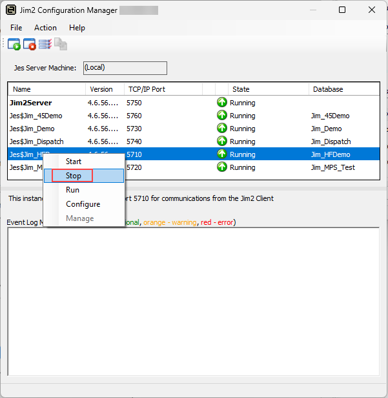Choose Configure from the context menu
The width and height of the screenshot is (388, 398).
tap(84, 204)
